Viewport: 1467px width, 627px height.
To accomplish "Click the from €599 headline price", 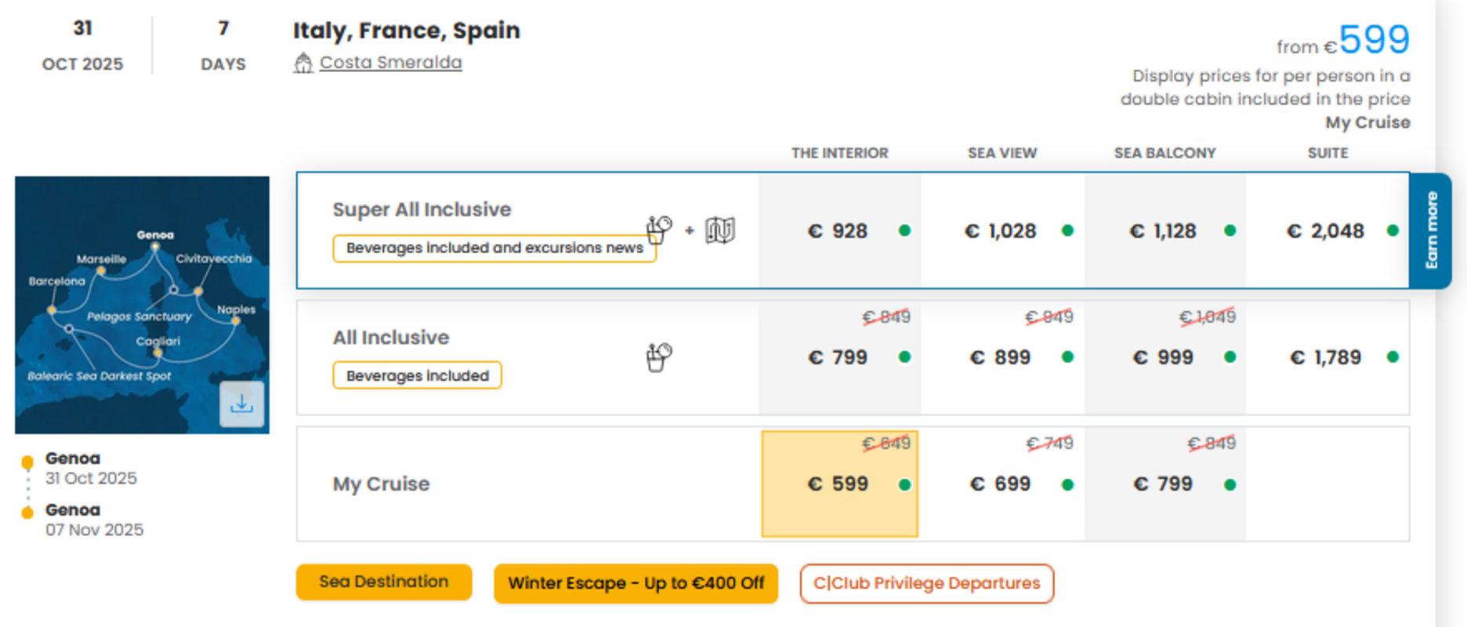I will (1343, 40).
